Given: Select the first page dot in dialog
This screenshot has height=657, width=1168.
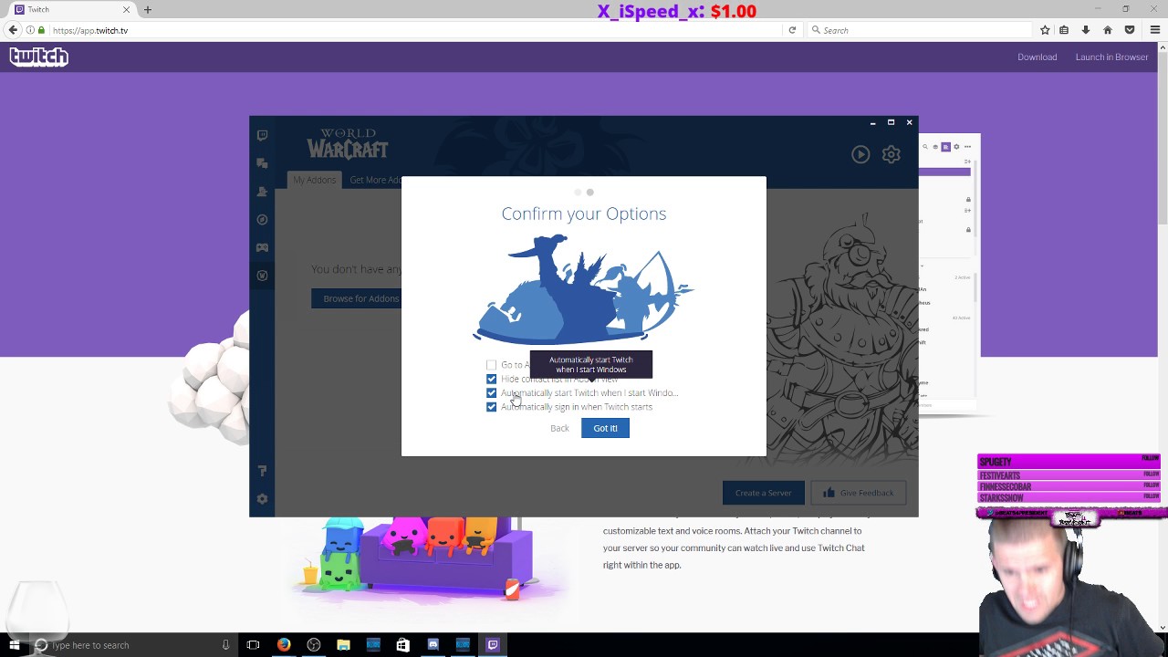Looking at the screenshot, I should (x=578, y=193).
